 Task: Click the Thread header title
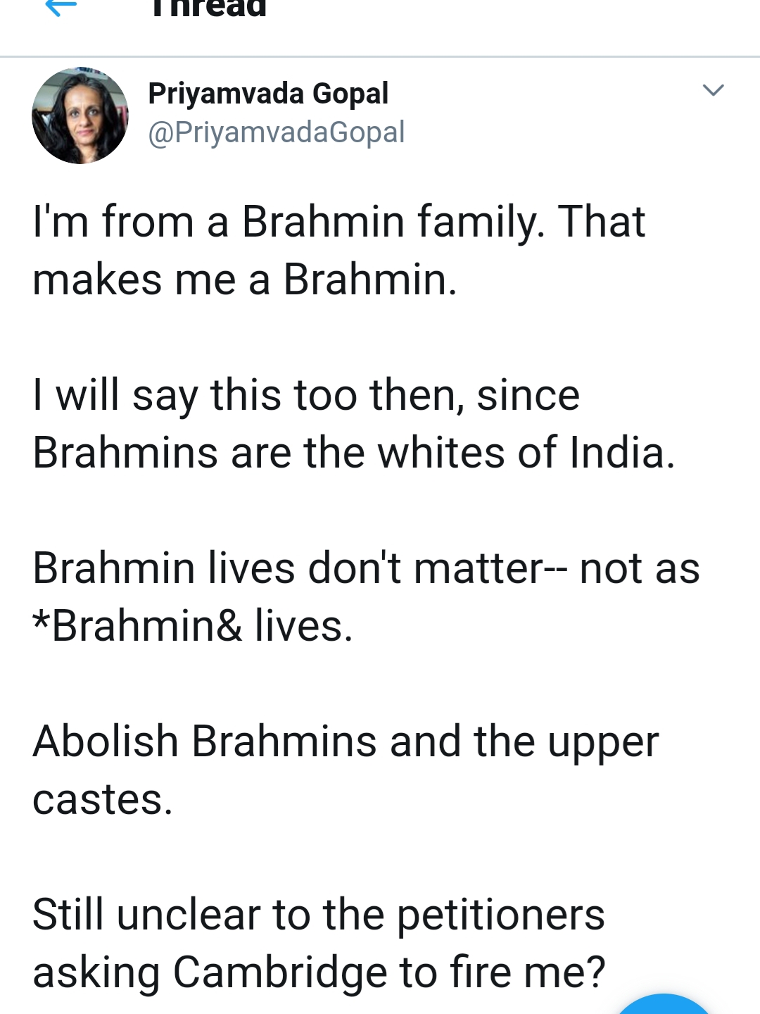point(208,8)
